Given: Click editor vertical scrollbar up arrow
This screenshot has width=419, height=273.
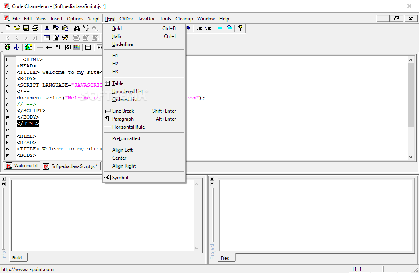Looking at the screenshot, I should [411, 60].
